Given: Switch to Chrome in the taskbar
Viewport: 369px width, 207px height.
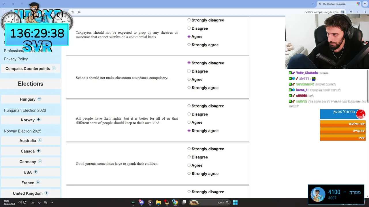Looking at the screenshot, I should click(175, 202).
